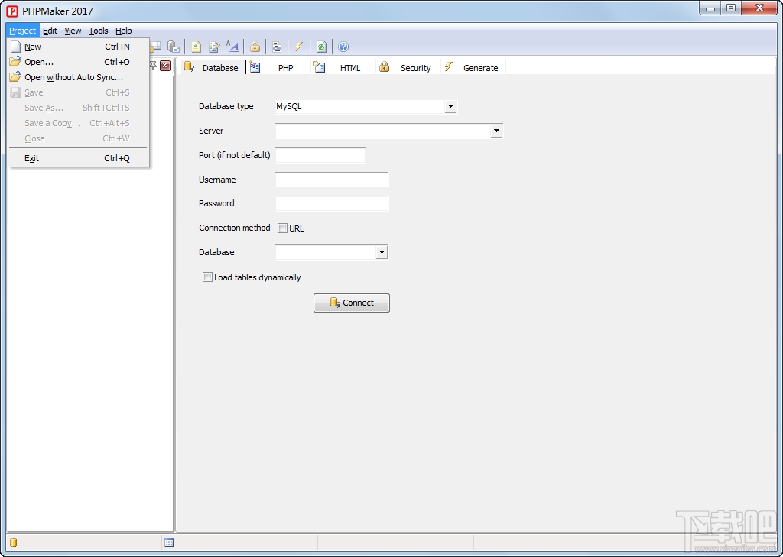Click the font 'A' styles toolbar icon
Screen dimensions: 783x557
[232, 47]
